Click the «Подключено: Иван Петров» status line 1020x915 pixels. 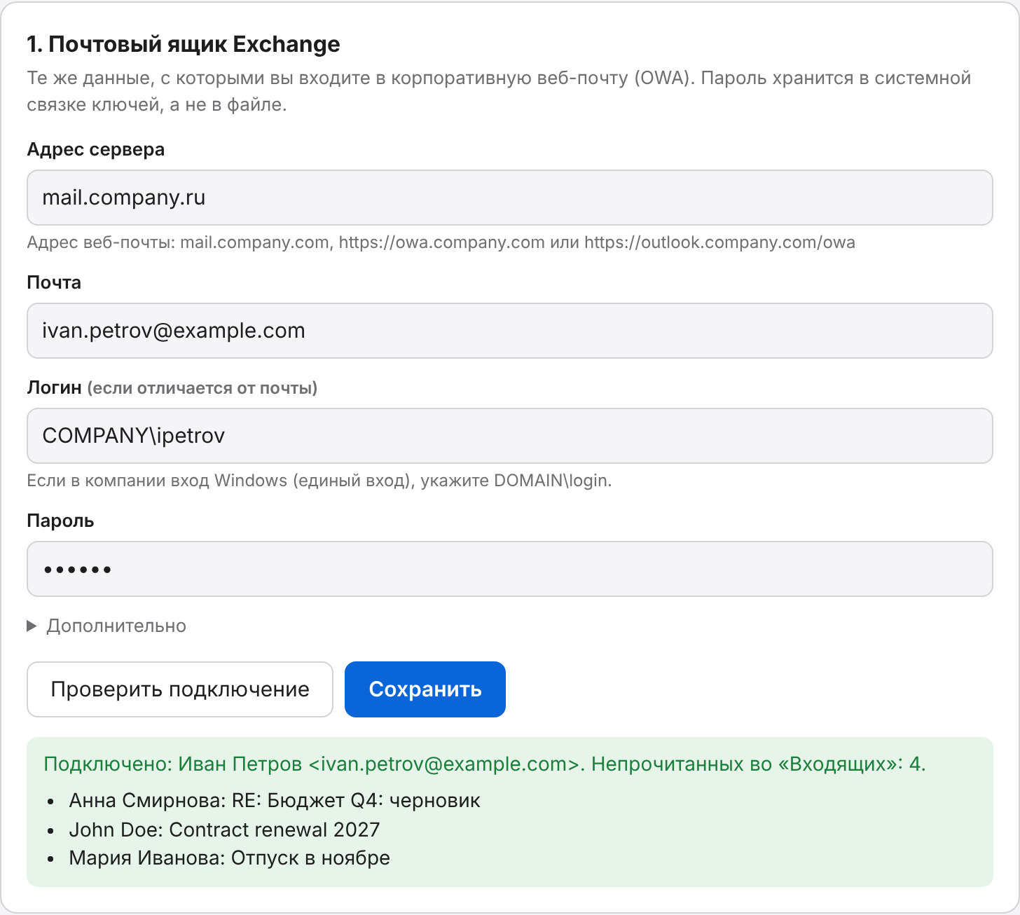click(x=485, y=764)
